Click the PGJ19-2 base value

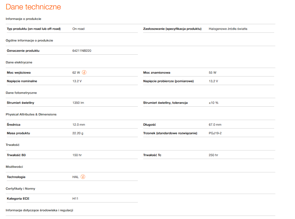coord(215,133)
